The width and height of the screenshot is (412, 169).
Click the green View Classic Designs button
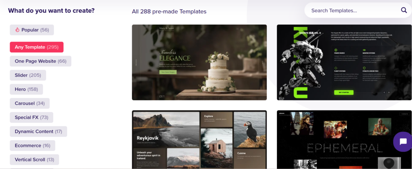(168, 72)
